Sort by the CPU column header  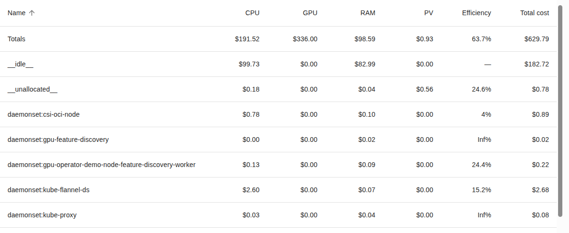252,13
